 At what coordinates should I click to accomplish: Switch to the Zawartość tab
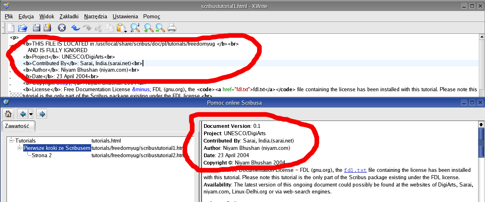(18, 126)
